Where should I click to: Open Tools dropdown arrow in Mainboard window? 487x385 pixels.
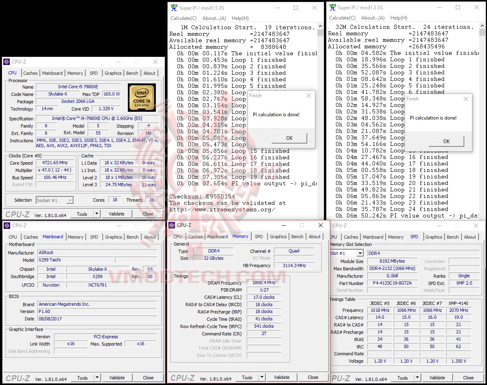(x=97, y=378)
